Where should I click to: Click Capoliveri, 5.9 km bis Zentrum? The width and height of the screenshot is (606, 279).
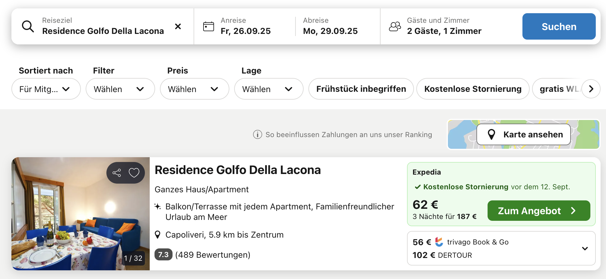coord(224,235)
